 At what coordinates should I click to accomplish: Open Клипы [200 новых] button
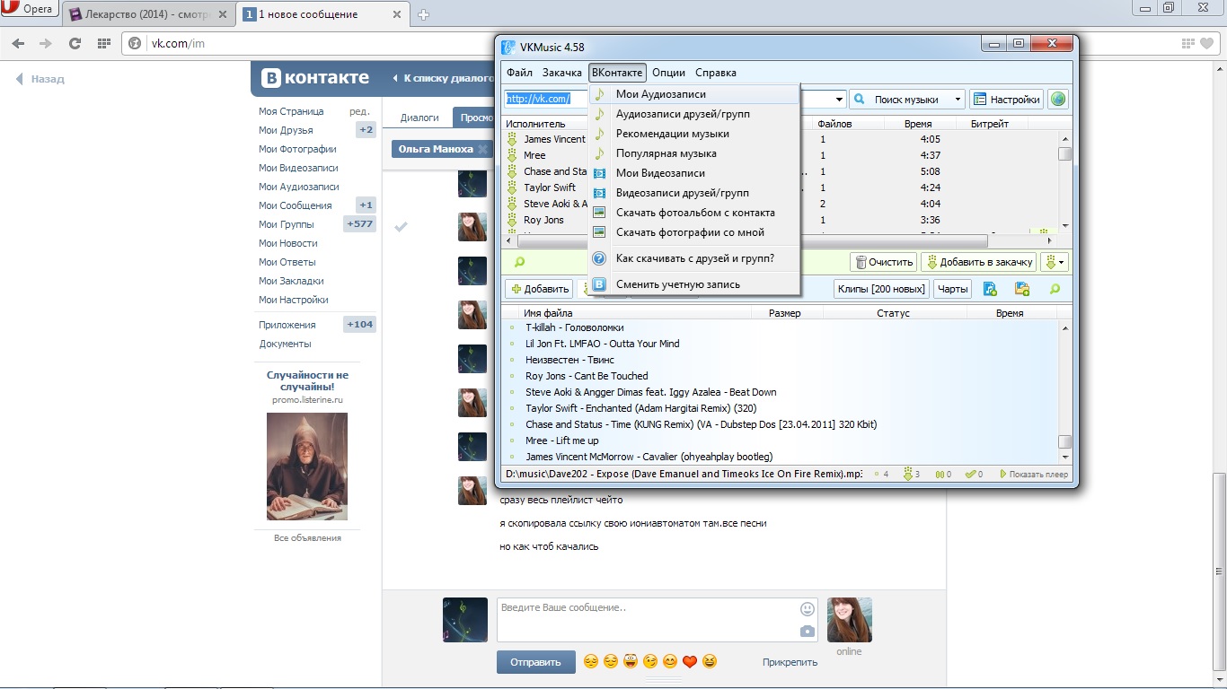tap(880, 289)
